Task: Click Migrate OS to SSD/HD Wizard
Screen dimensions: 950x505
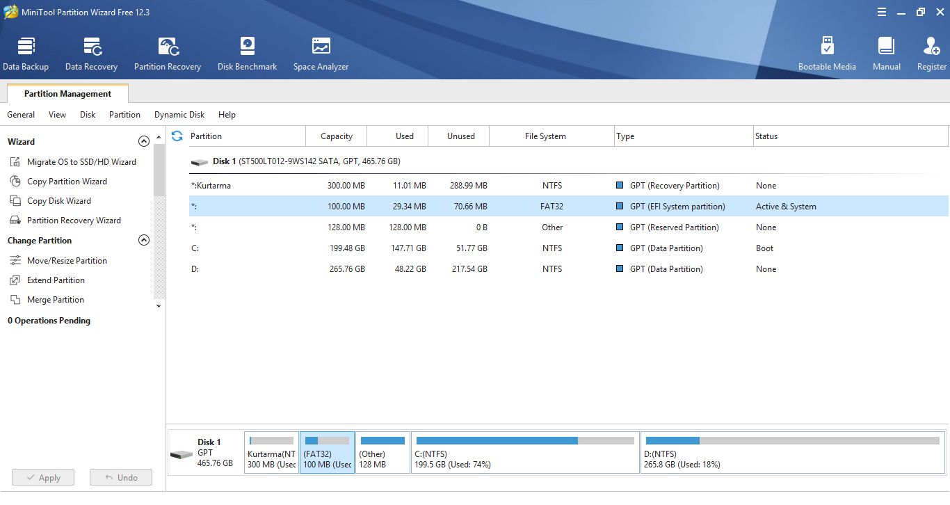Action: click(81, 162)
